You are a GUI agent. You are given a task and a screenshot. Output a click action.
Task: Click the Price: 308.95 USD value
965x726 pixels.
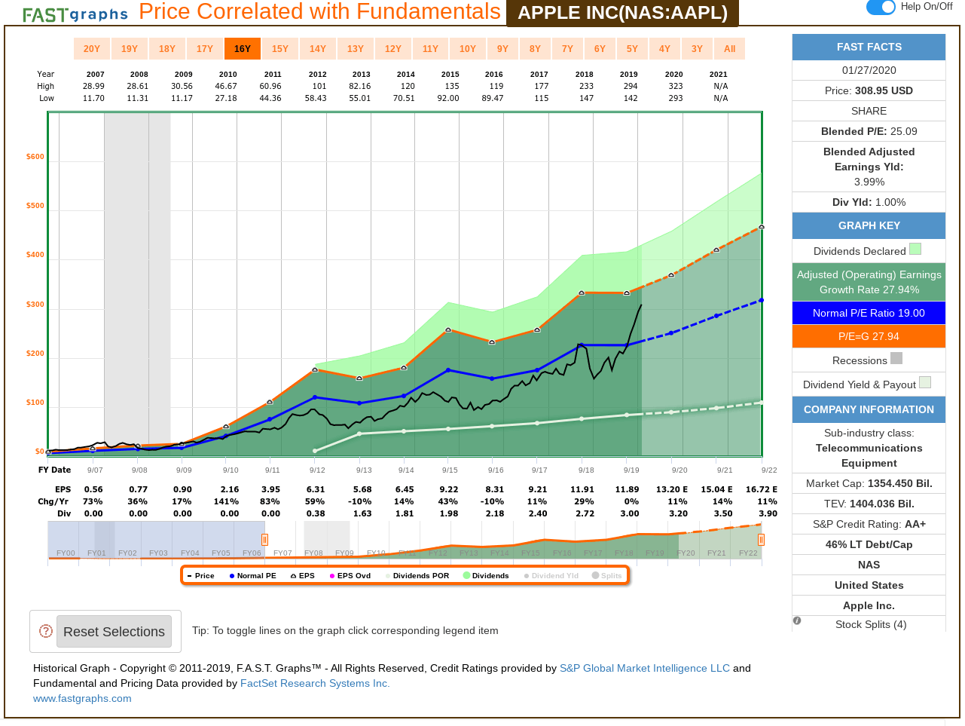[x=869, y=90]
